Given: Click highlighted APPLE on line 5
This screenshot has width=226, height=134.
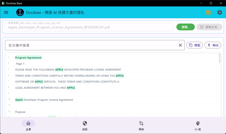Looking at the screenshot, I should click(x=59, y=70).
